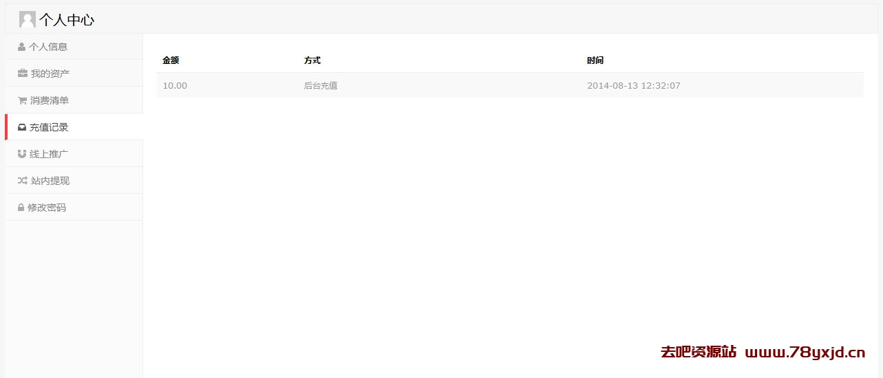The image size is (883, 378).
Task: Open the 消费清单 menu item
Action: (x=74, y=100)
